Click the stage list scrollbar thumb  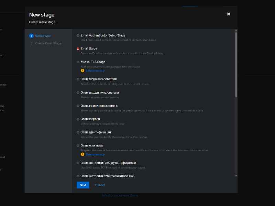pos(236,65)
